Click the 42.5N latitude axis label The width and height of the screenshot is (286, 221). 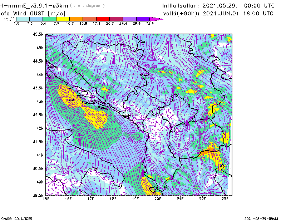pos(38,115)
